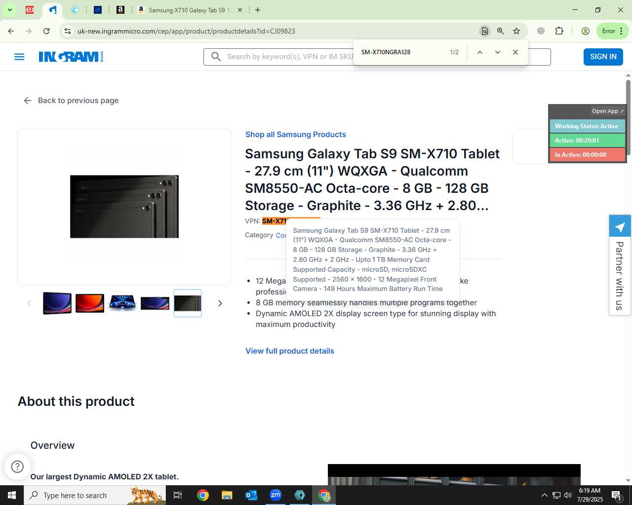View site information icon in address bar
This screenshot has height=505, width=632.
pos(68,31)
